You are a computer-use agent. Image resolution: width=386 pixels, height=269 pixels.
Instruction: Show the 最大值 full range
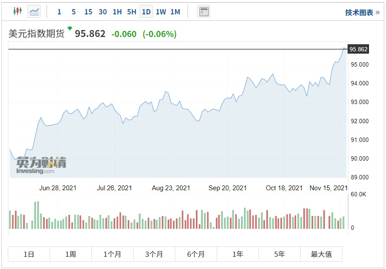[x=321, y=254]
